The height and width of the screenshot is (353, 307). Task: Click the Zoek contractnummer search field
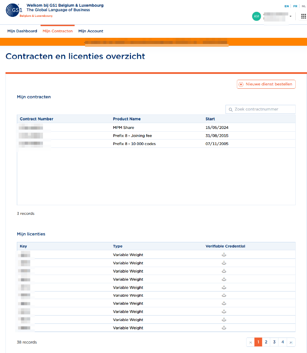click(x=260, y=109)
